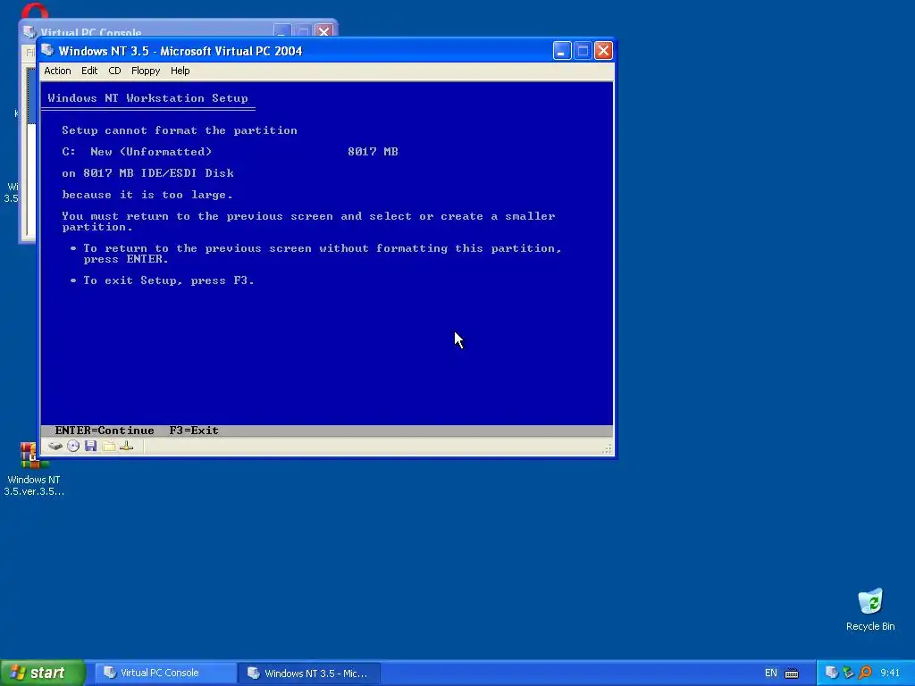Click the Safely Remove Hardware tray icon
Screen dimensions: 915x686
tap(849, 673)
